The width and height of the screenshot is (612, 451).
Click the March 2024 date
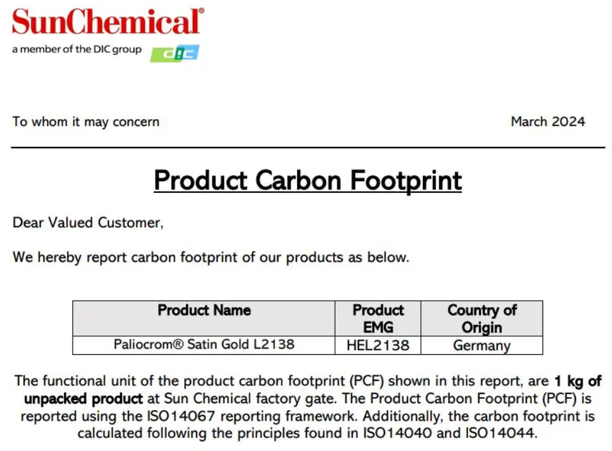[548, 122]
